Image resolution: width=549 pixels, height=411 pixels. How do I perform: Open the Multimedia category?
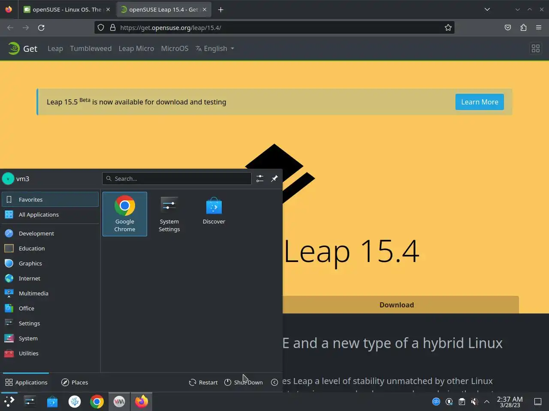click(50, 293)
